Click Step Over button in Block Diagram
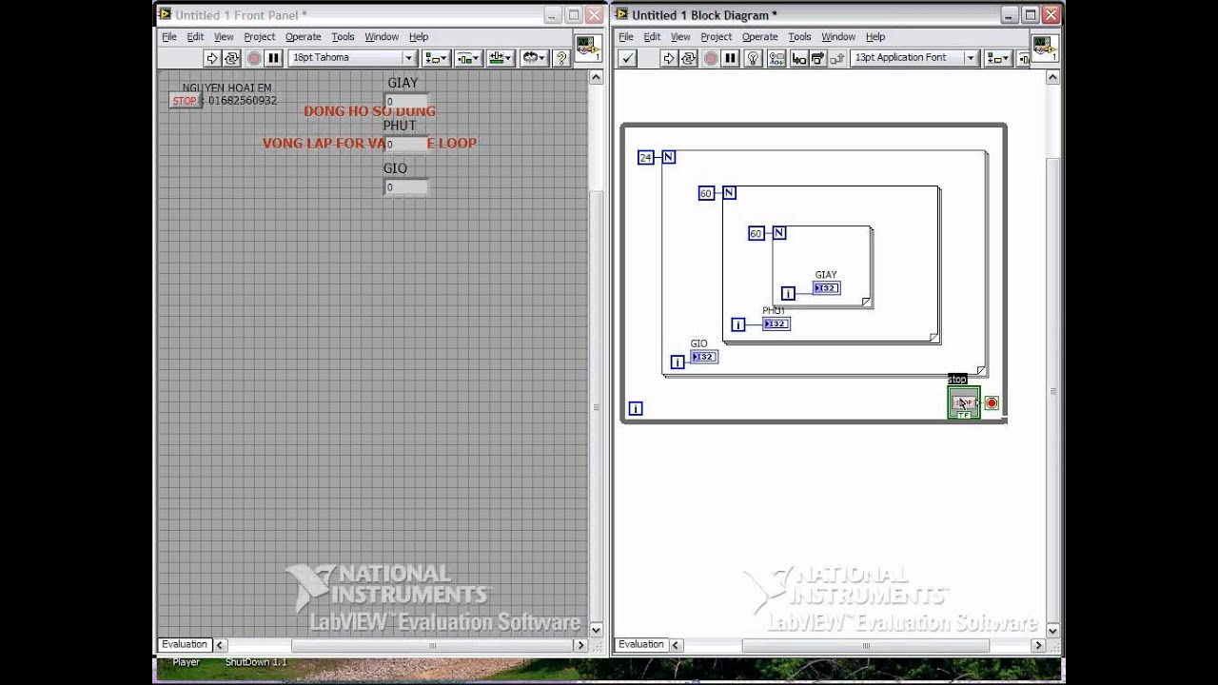Viewport: 1218px width, 685px height. coord(817,58)
